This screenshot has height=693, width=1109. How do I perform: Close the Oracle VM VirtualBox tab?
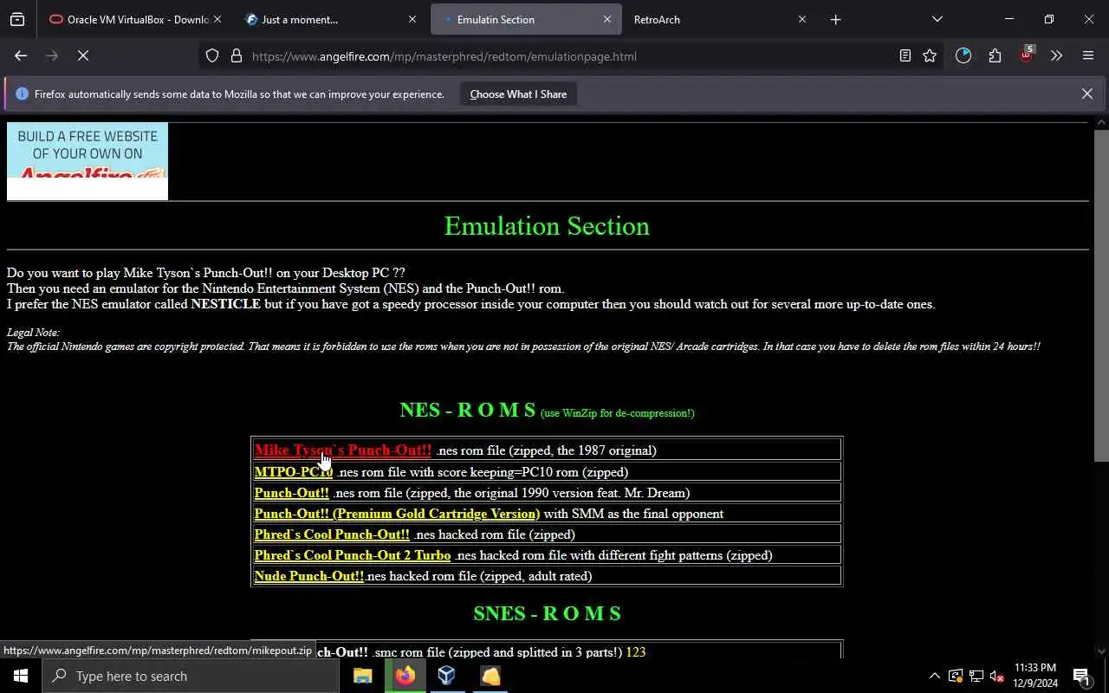pos(217,19)
